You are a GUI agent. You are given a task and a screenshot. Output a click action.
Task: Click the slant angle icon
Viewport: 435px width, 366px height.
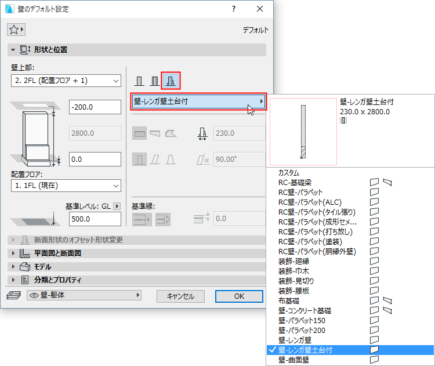click(203, 160)
